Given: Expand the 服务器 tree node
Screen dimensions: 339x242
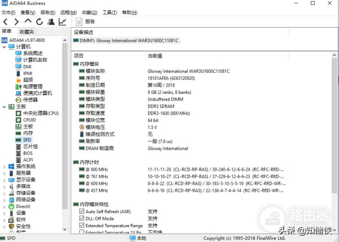Looking at the screenshot, I should pyautogui.click(x=4, y=173).
